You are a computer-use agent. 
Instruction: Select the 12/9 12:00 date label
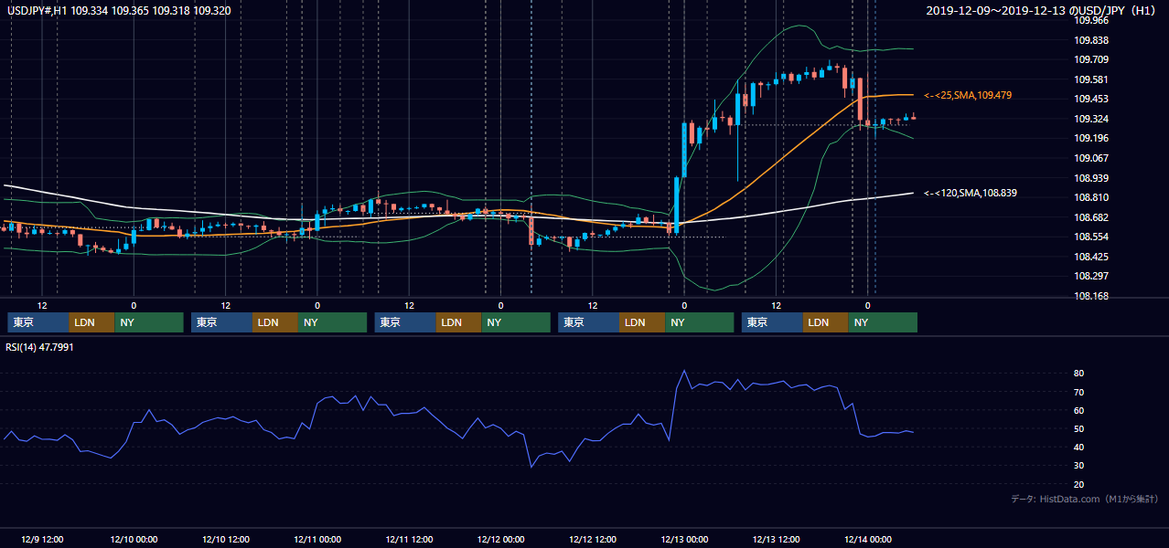[x=42, y=539]
